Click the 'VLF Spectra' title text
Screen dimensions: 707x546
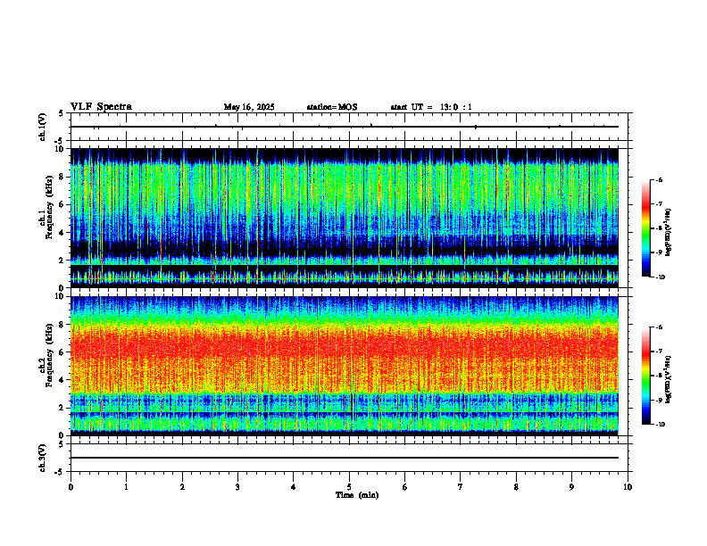coord(101,107)
